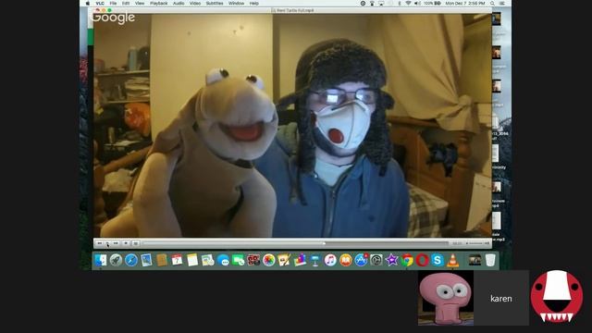Open Photos from the dock
The width and height of the screenshot is (592, 333).
(x=268, y=260)
